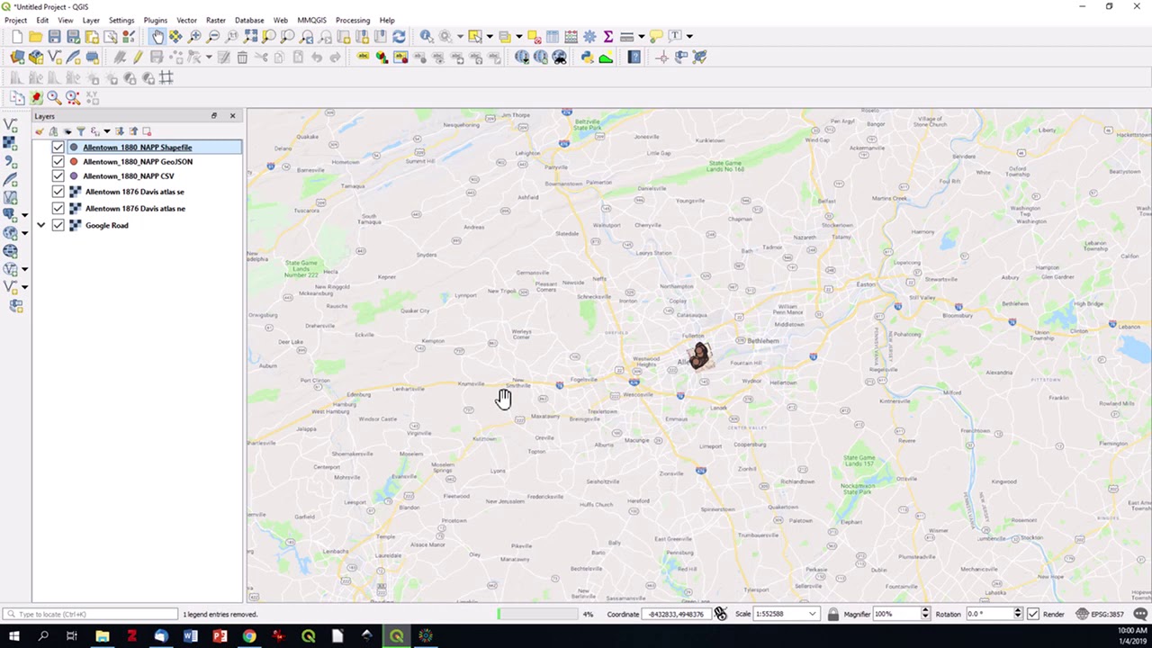
Task: Expand the vertex tool dropdown arrow
Action: 208,57
